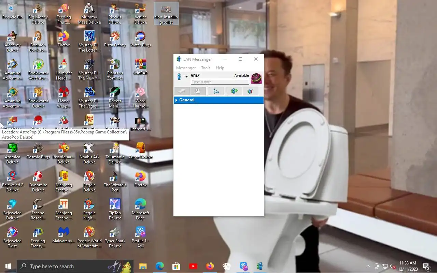Open the status dropdown arrow beside vm7
This screenshot has height=273, width=437.
pyautogui.click(x=186, y=77)
